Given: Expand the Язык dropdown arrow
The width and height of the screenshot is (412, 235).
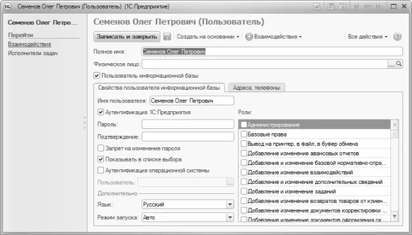Looking at the screenshot, I should tap(230, 204).
